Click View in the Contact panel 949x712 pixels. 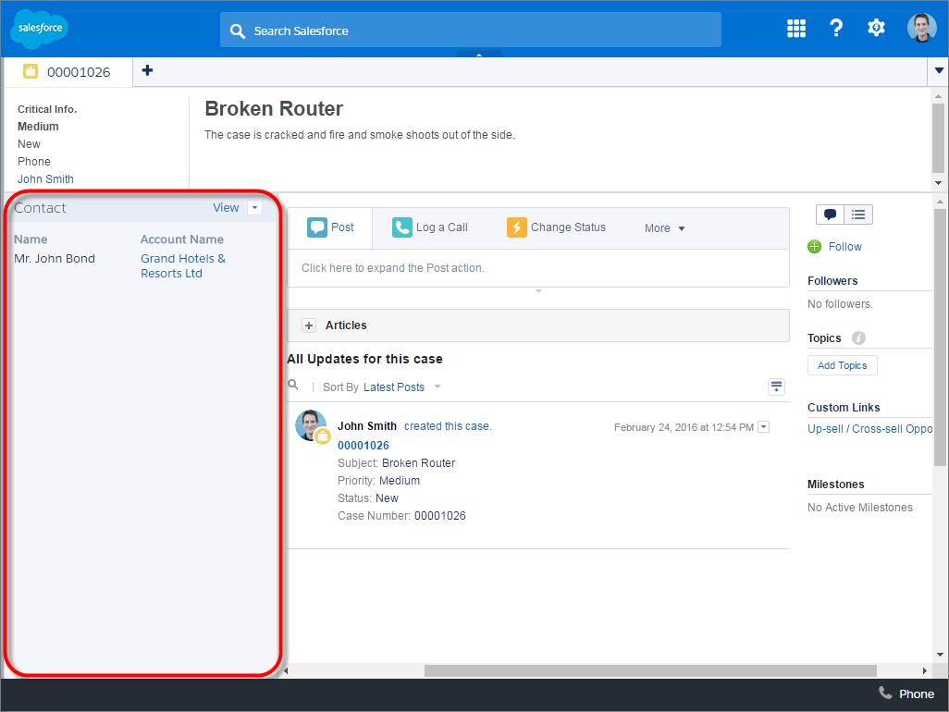click(x=226, y=207)
